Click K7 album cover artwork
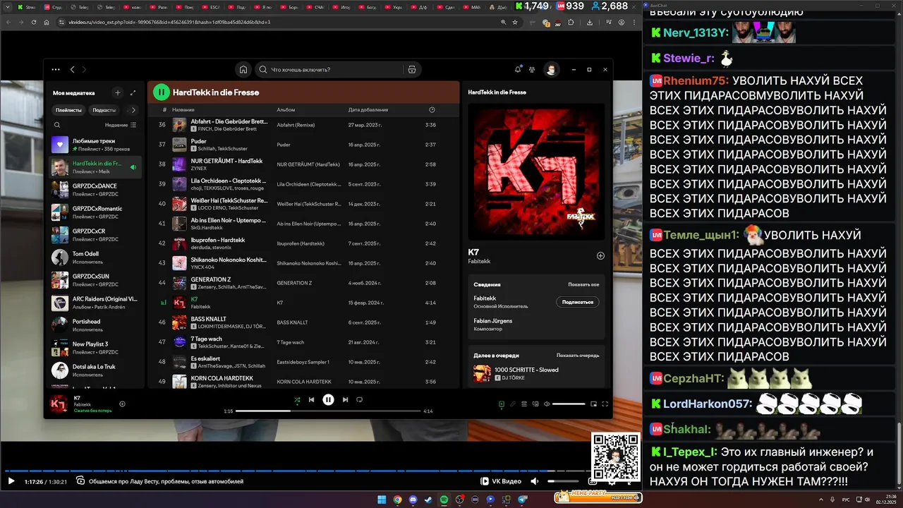This screenshot has width=903, height=508. pos(536,172)
